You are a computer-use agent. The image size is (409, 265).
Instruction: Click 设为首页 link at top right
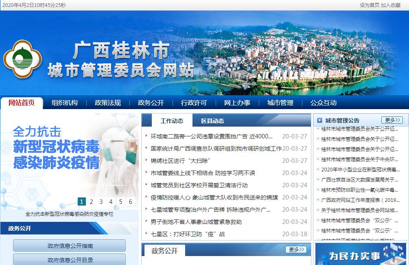coord(369,5)
